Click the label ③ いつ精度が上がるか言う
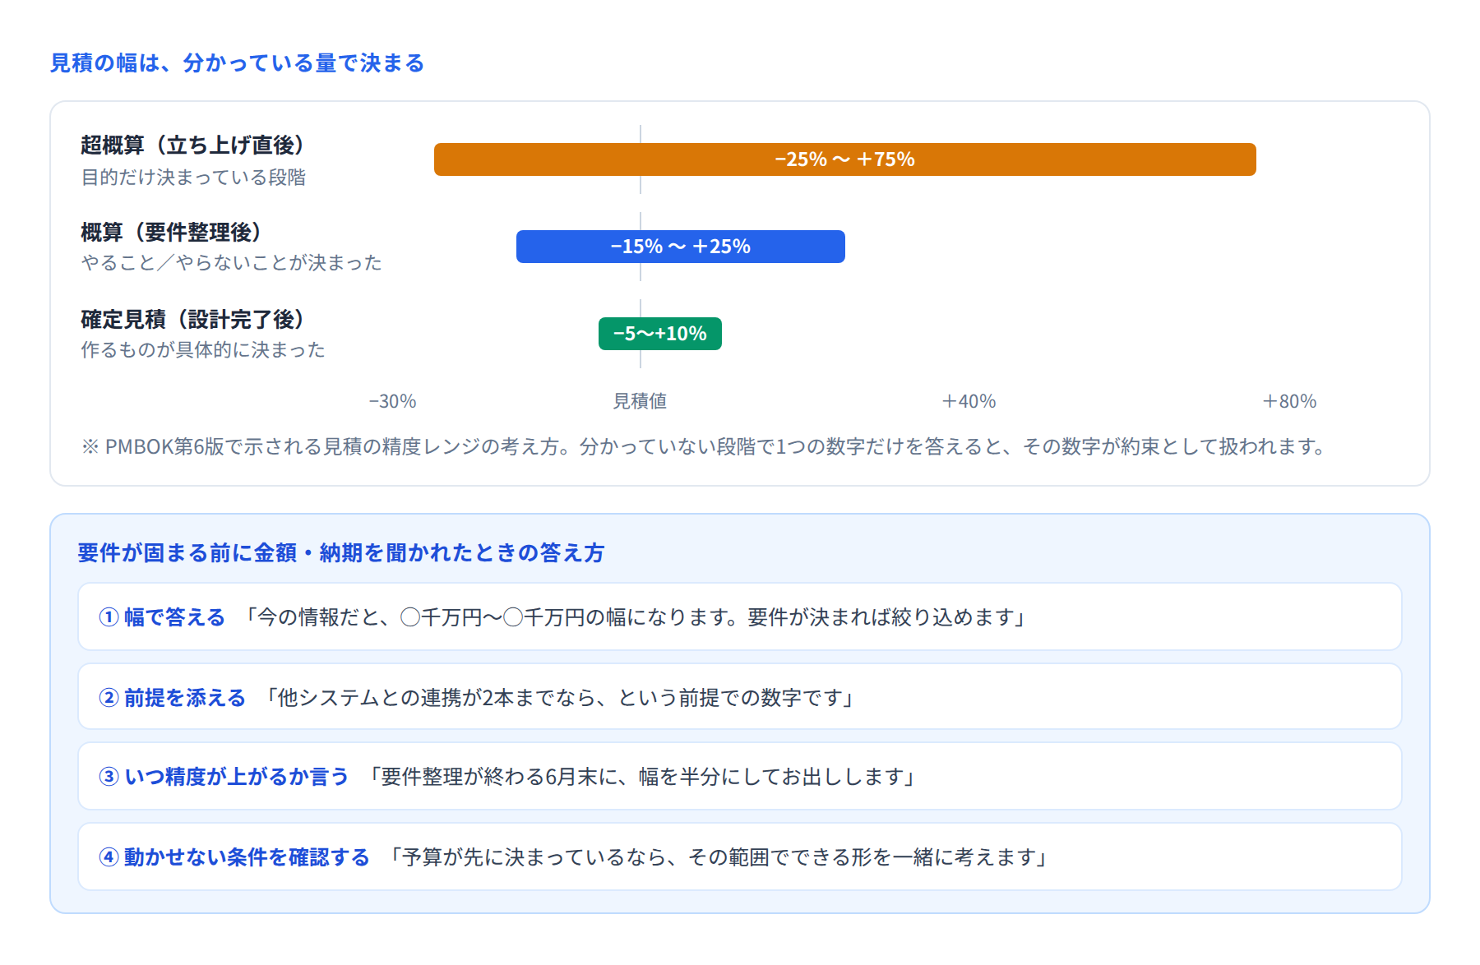The image size is (1480, 965). (x=224, y=777)
